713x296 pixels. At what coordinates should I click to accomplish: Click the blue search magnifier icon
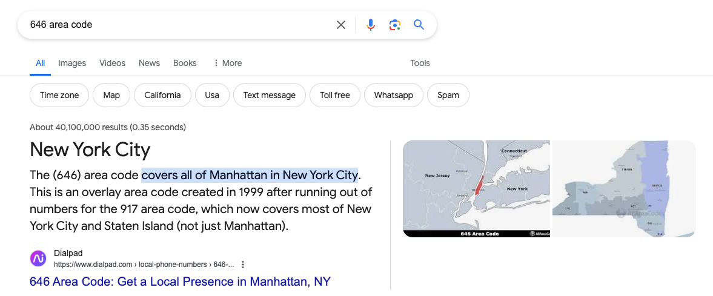tap(419, 25)
